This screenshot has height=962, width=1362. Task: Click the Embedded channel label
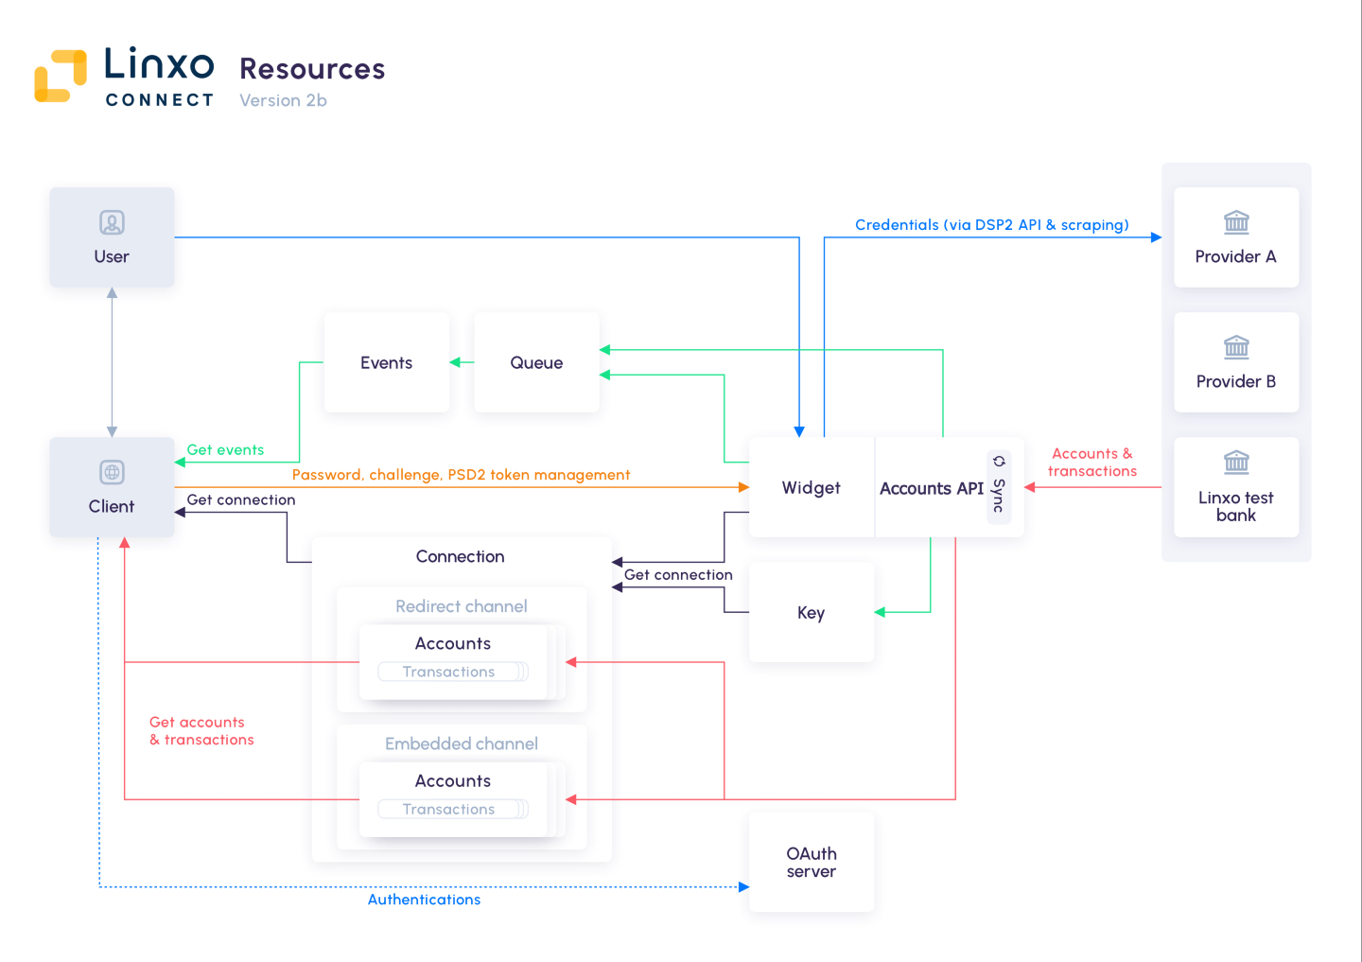point(462,743)
